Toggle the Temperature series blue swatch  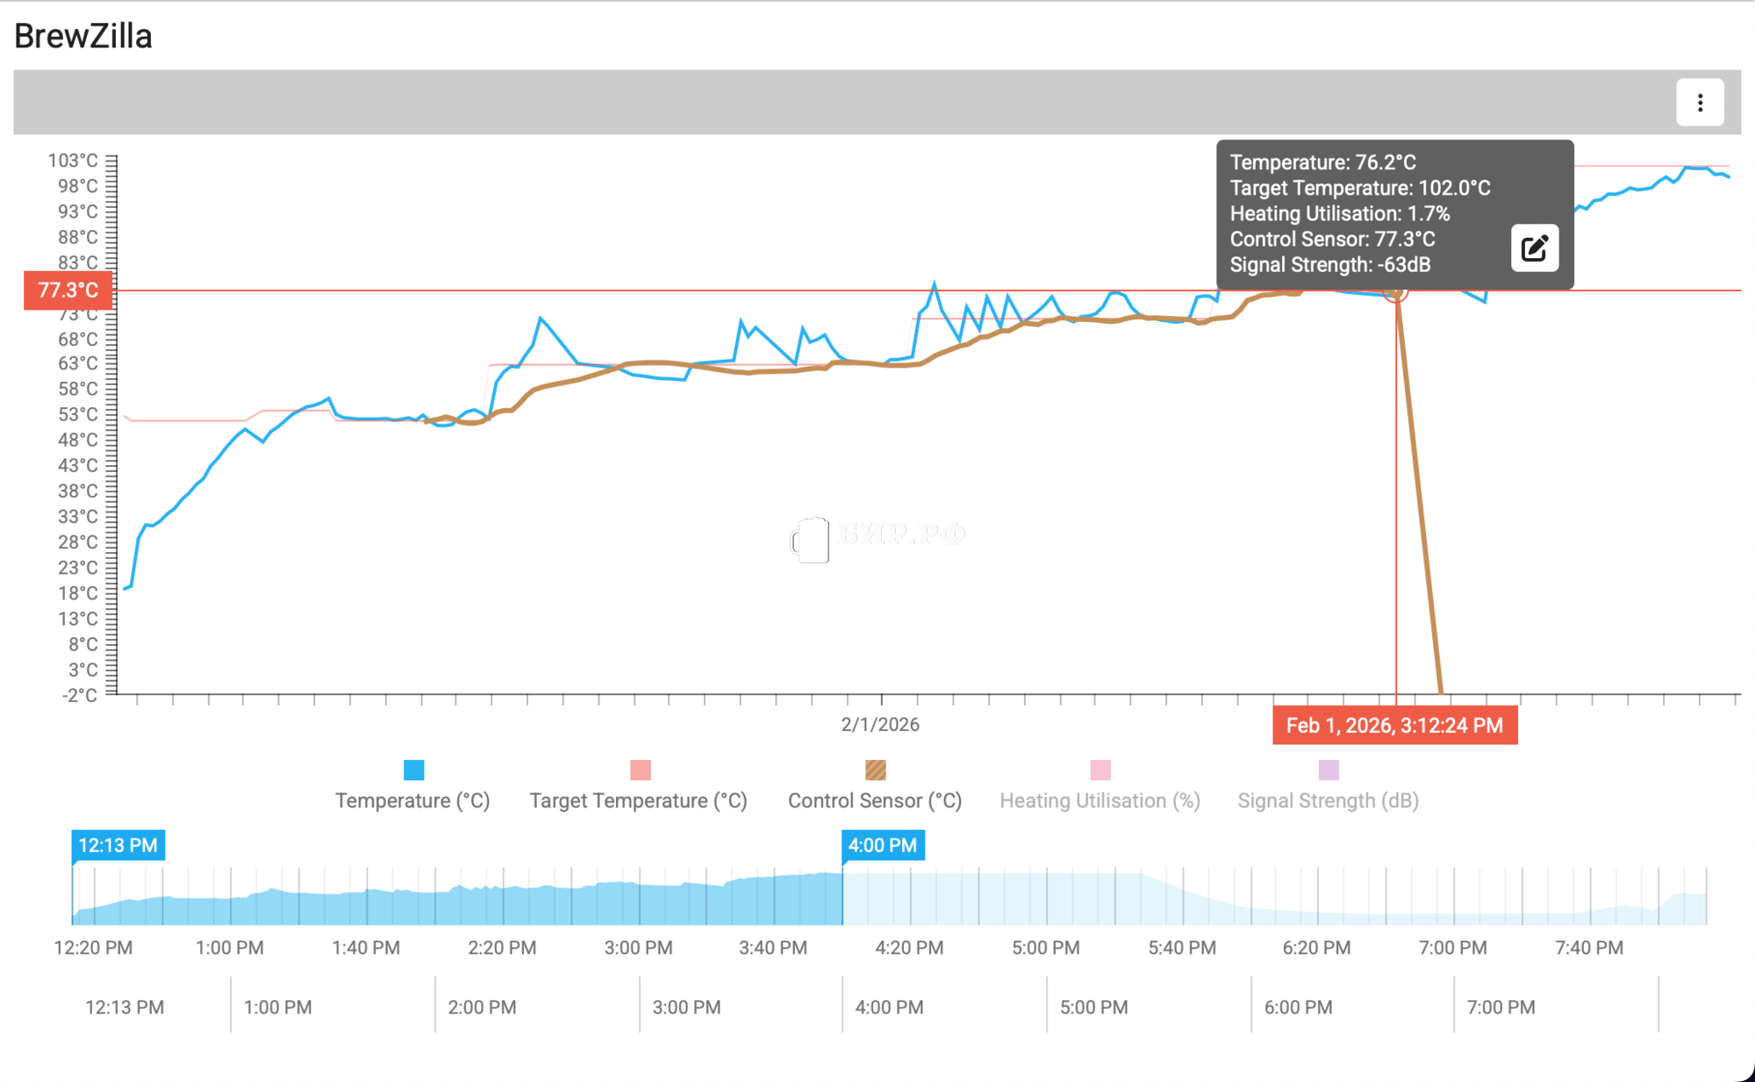click(413, 770)
